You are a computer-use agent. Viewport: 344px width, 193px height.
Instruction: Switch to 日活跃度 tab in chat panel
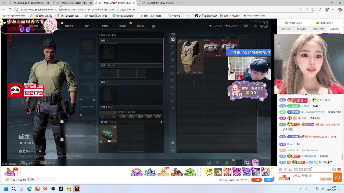(x=285, y=29)
